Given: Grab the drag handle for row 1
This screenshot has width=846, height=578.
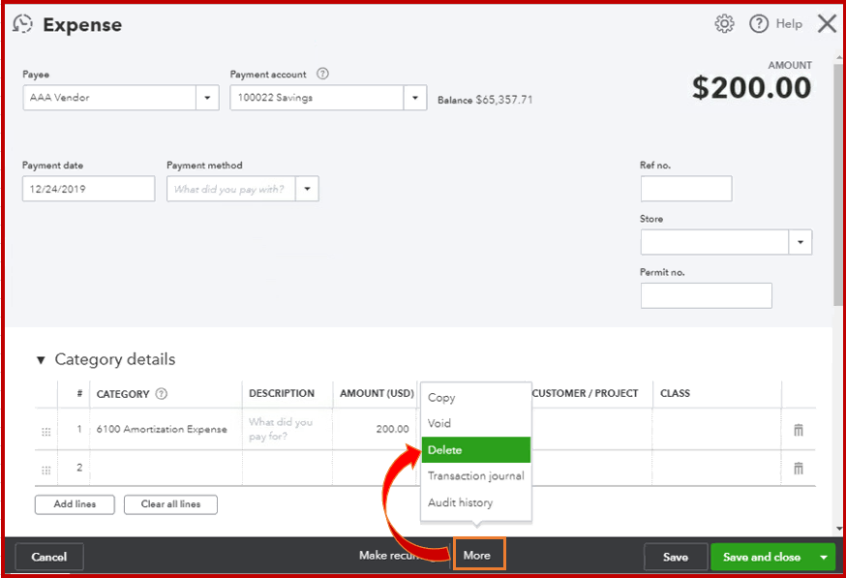Looking at the screenshot, I should (x=46, y=432).
